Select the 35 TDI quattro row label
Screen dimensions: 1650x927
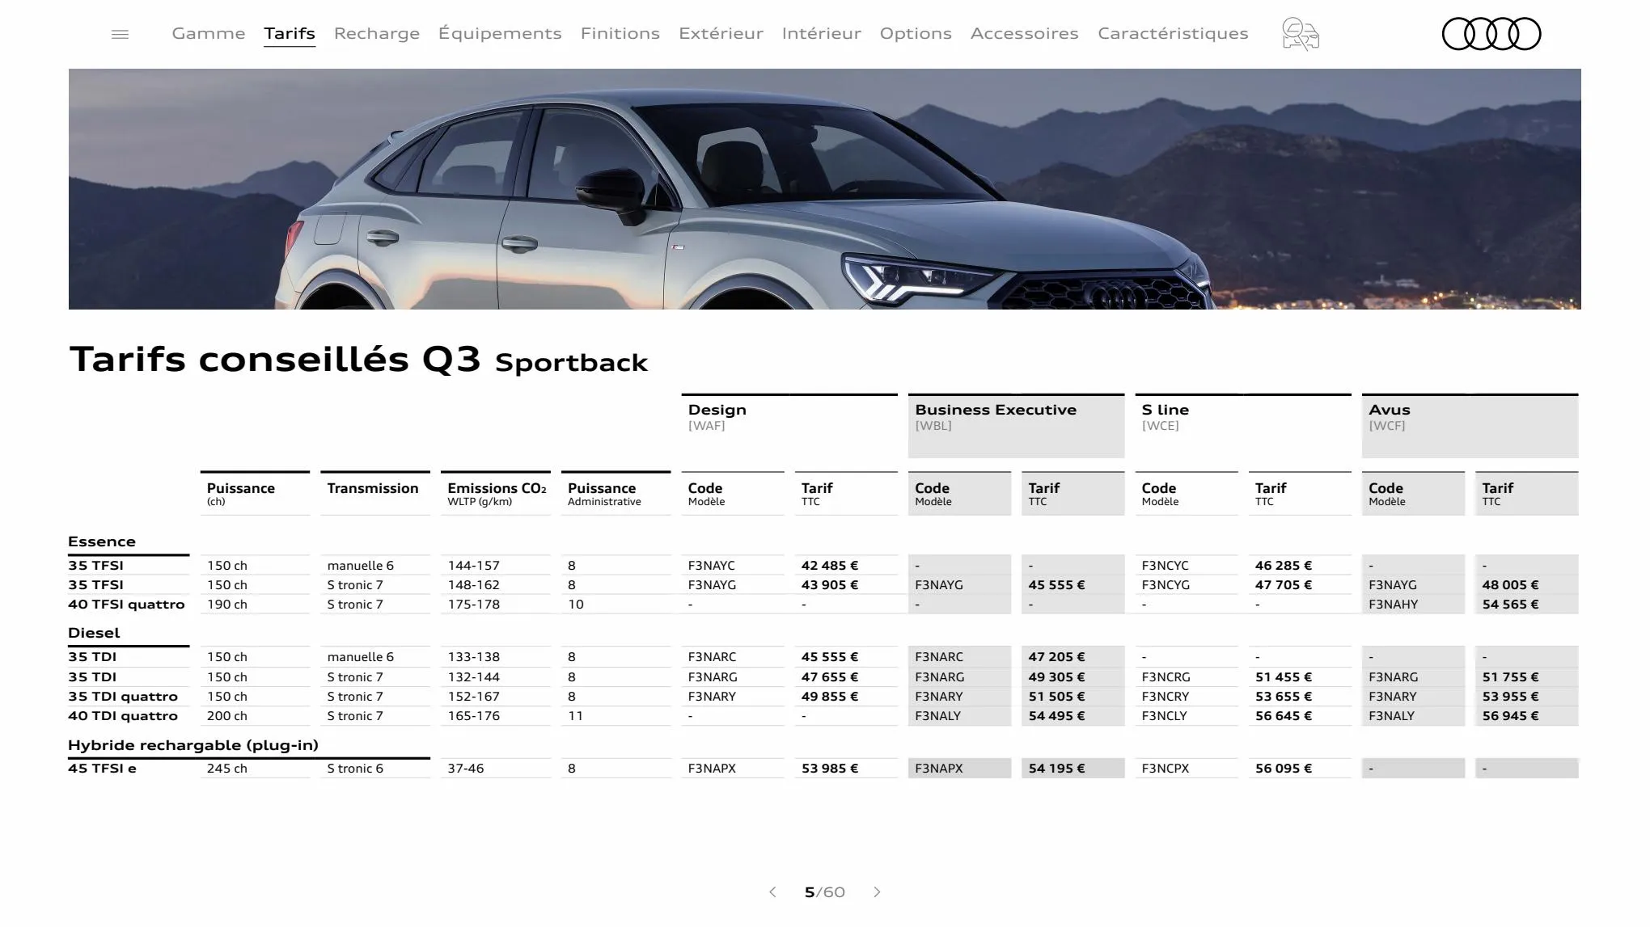(x=123, y=697)
